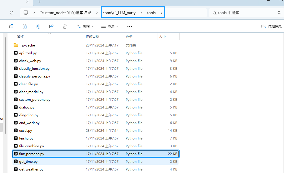Sort by the 名称 column header
Screen dimensions: 284x173
tap(20, 36)
